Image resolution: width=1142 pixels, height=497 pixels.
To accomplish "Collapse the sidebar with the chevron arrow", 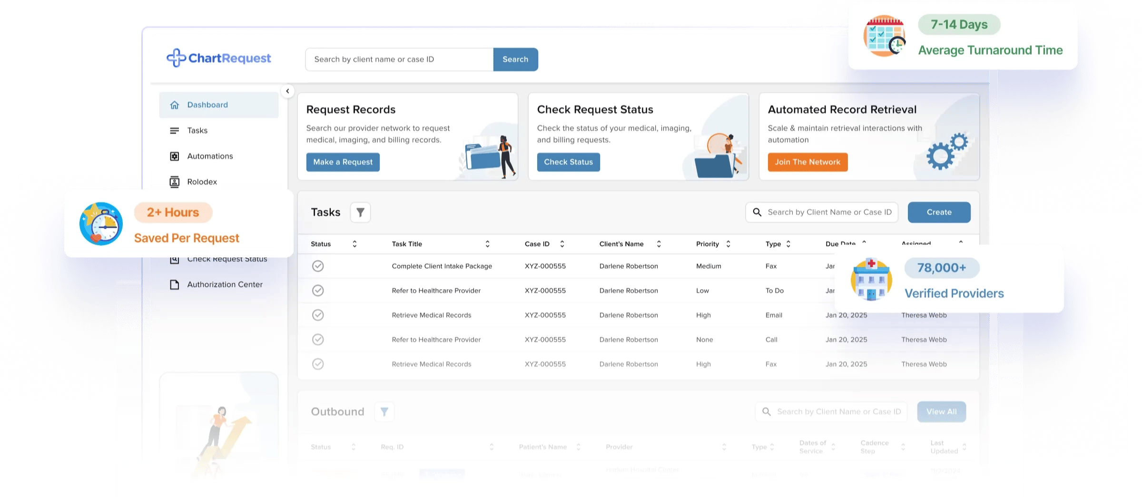I will pyautogui.click(x=287, y=91).
